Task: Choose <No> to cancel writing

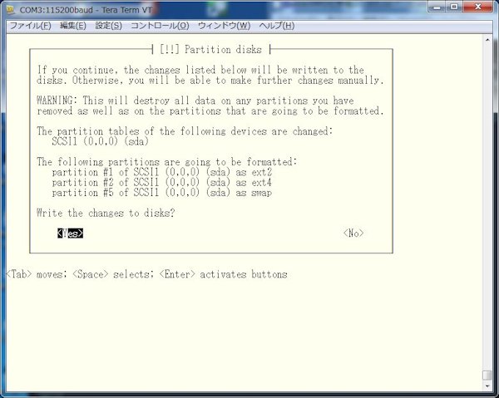Action: pos(353,233)
